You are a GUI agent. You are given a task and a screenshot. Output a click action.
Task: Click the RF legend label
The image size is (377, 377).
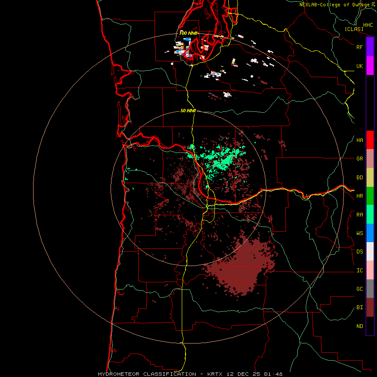tap(359, 47)
